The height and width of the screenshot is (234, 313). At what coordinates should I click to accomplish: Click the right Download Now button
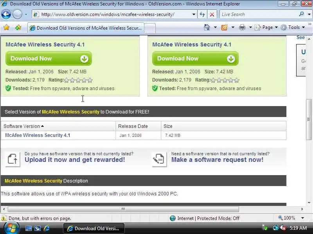pos(195,58)
